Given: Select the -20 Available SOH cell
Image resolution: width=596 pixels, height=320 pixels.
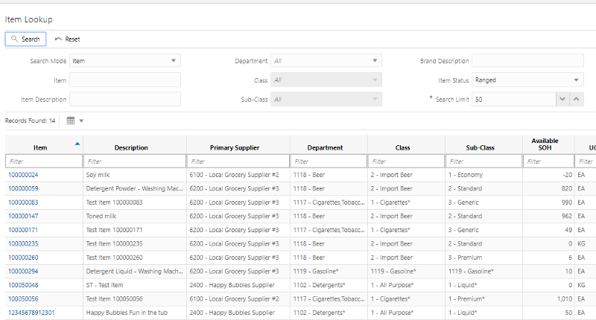Looking at the screenshot, I should [548, 175].
